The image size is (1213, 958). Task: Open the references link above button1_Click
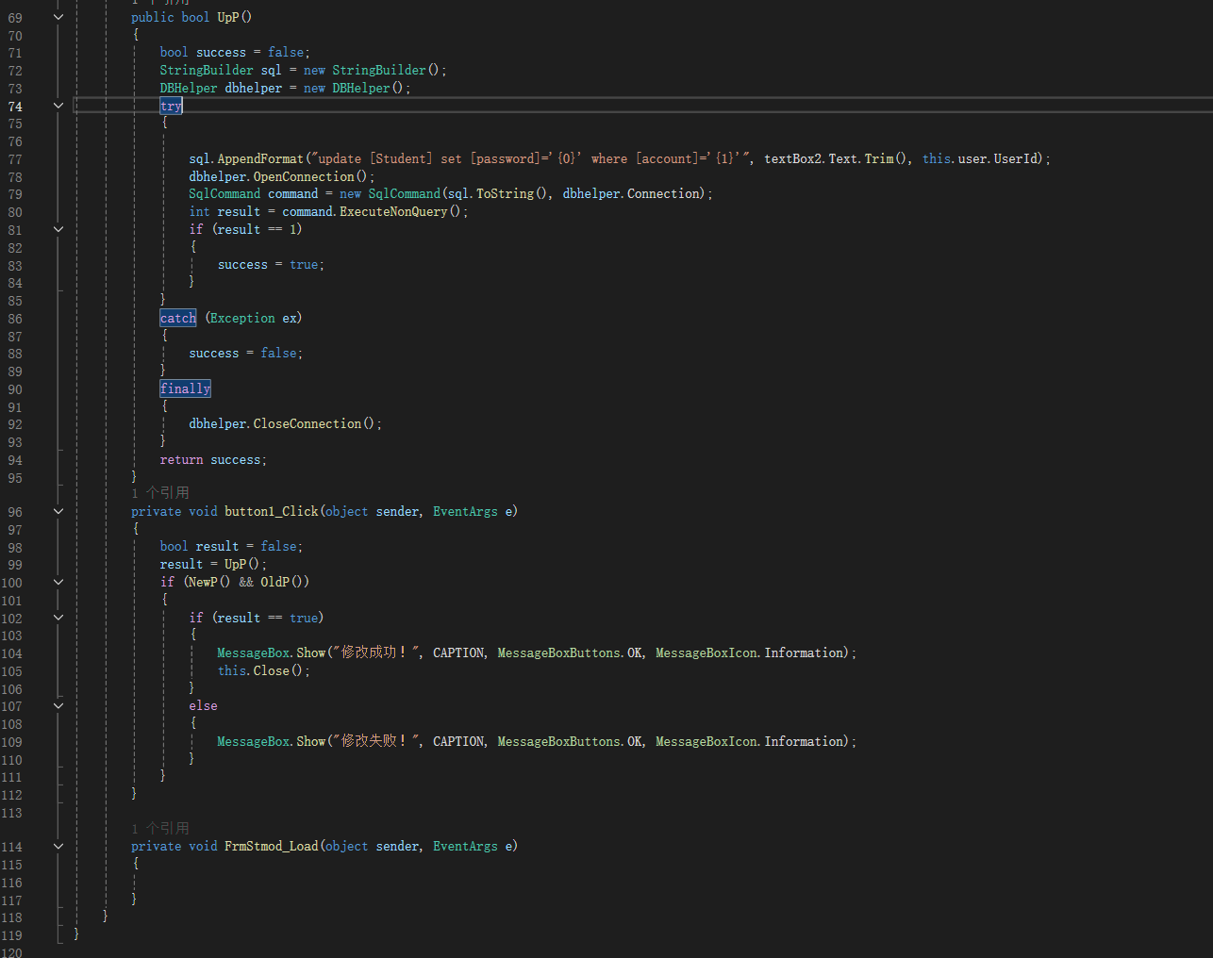coord(160,492)
